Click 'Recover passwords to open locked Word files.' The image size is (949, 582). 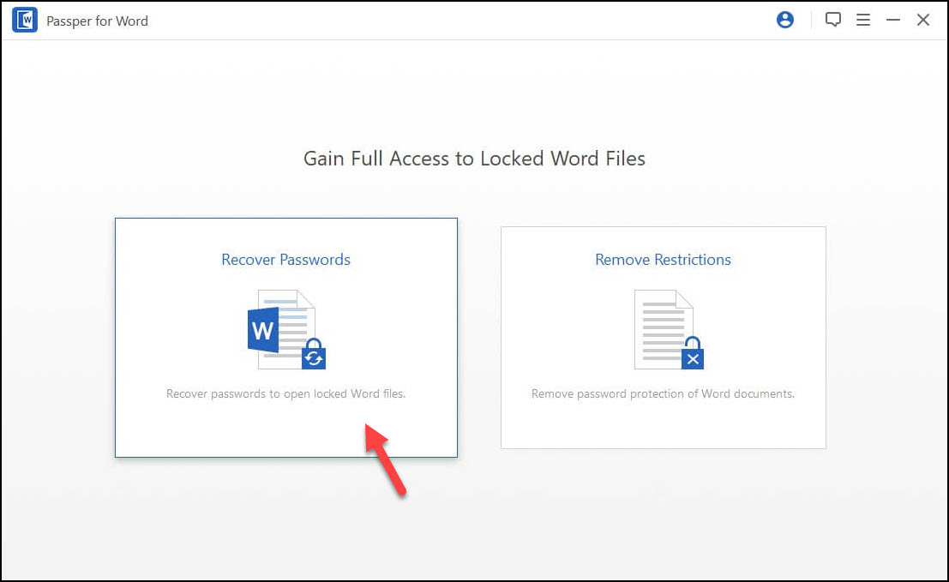point(285,393)
